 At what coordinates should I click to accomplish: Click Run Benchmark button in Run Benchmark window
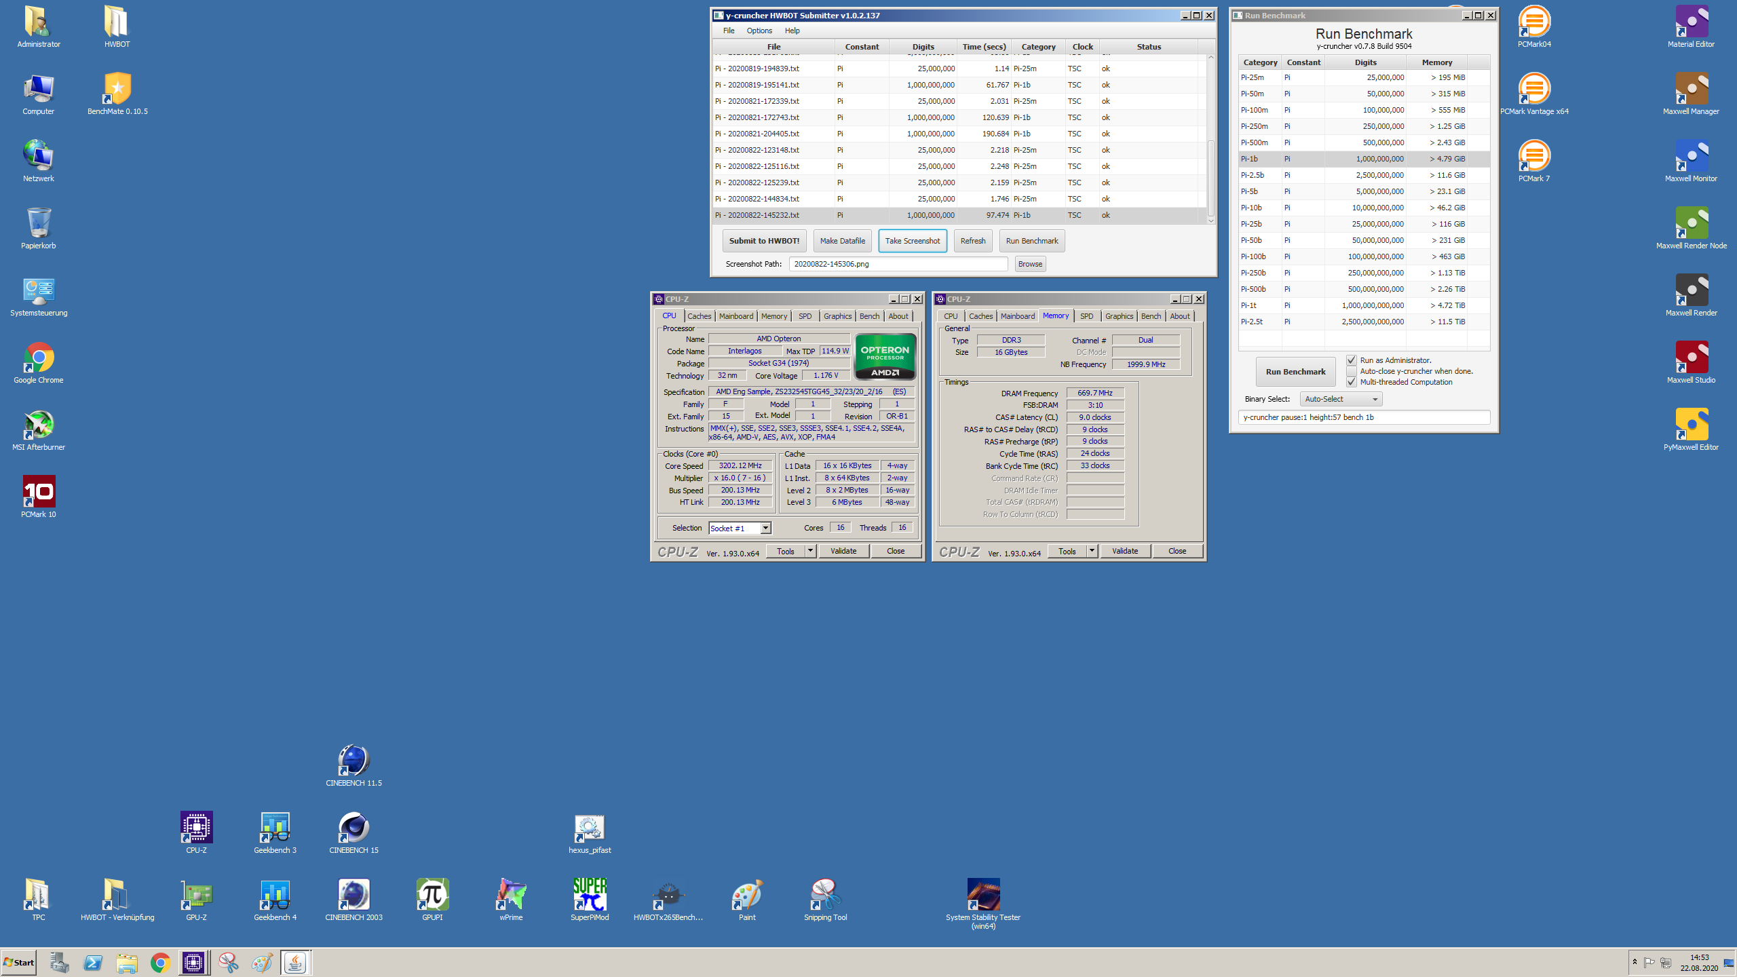click(x=1295, y=372)
